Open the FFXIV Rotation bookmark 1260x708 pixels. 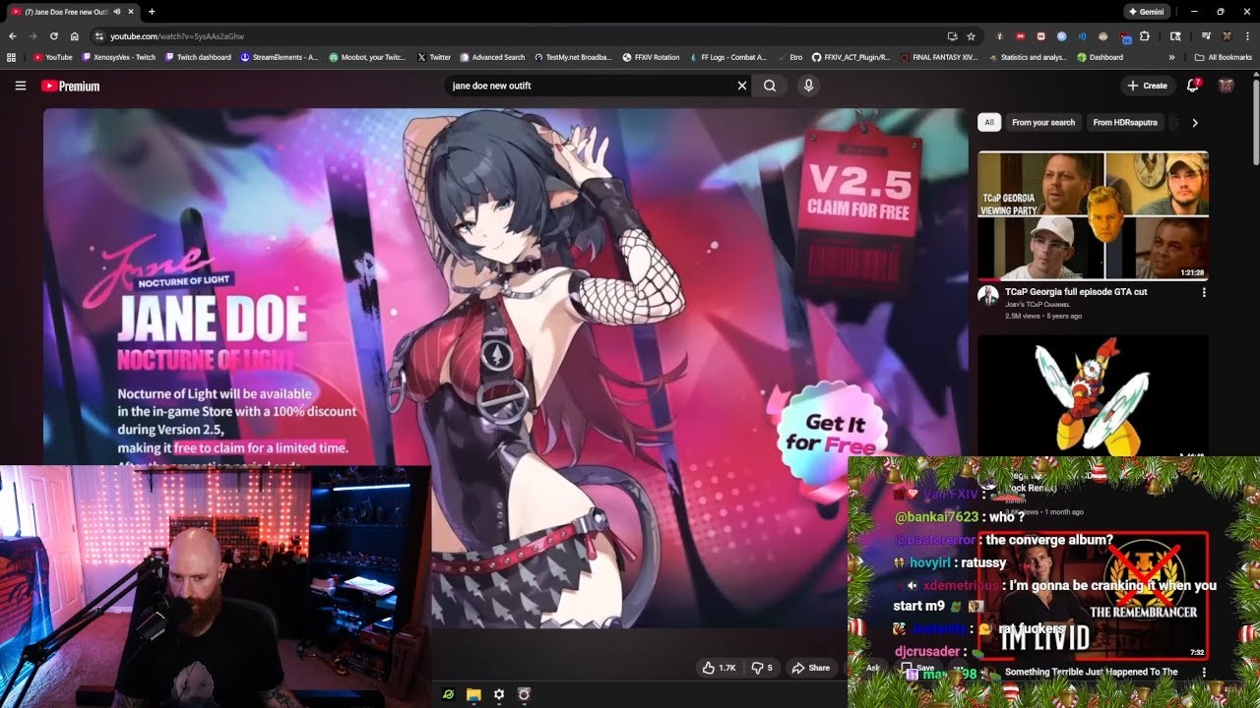652,57
